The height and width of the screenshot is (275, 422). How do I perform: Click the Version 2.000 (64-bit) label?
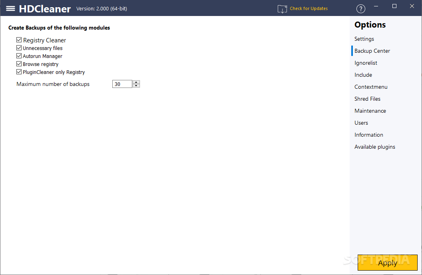click(x=102, y=9)
